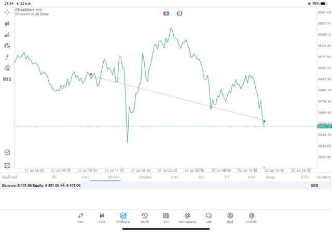
Task: Open the drawing objects icon
Action: tap(7, 68)
